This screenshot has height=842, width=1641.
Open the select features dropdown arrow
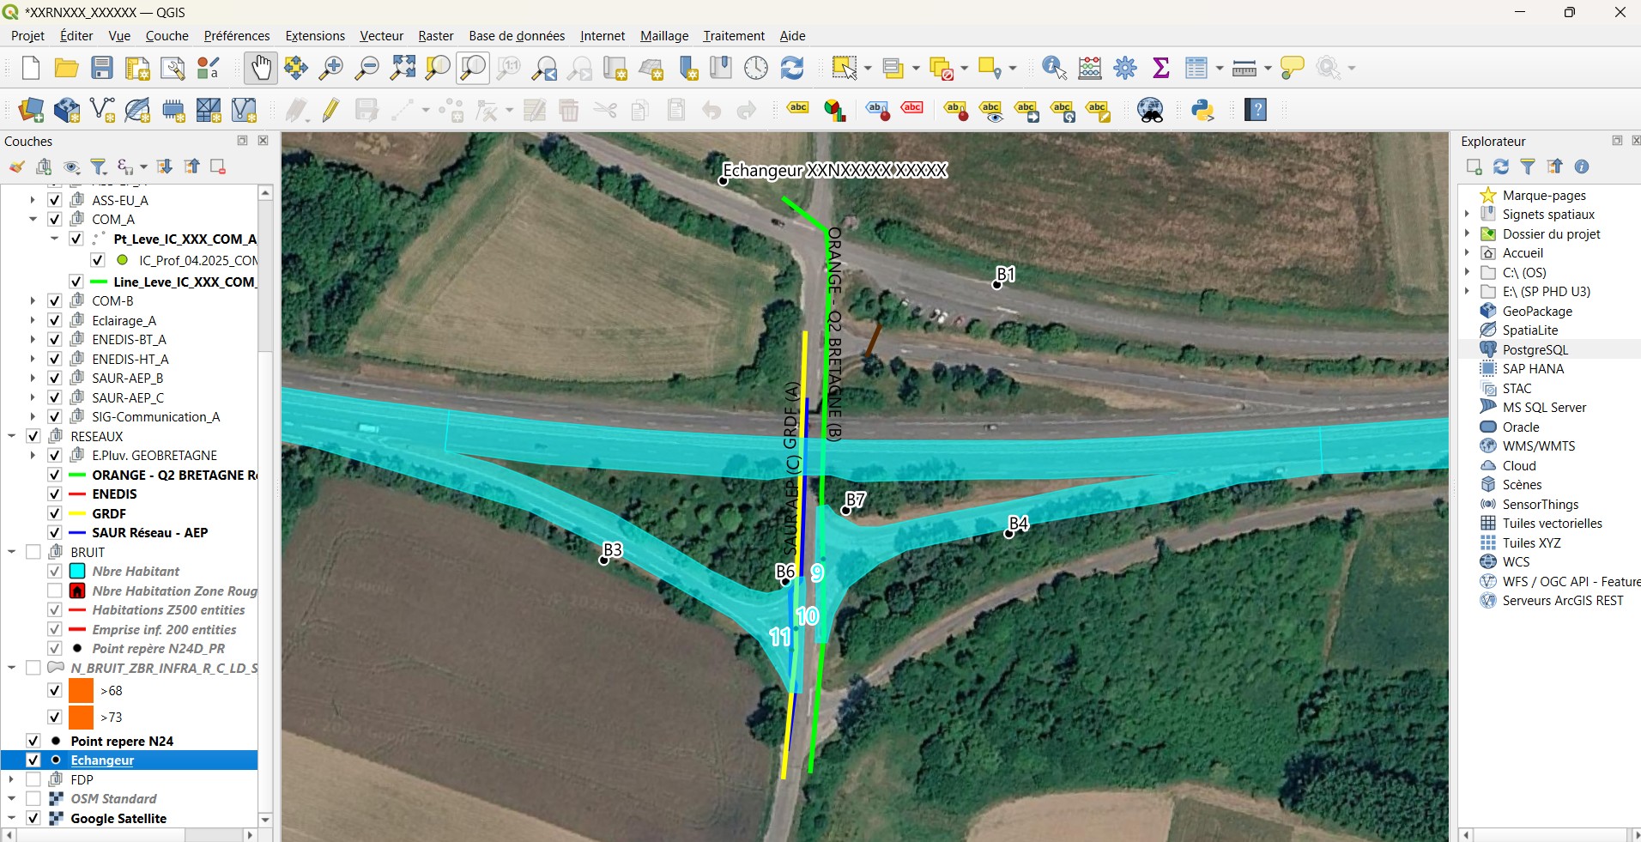(868, 68)
